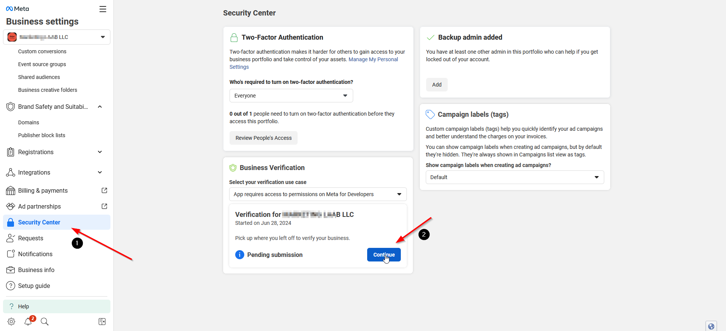
Task: Go to Business info in sidebar
Action: click(57, 270)
